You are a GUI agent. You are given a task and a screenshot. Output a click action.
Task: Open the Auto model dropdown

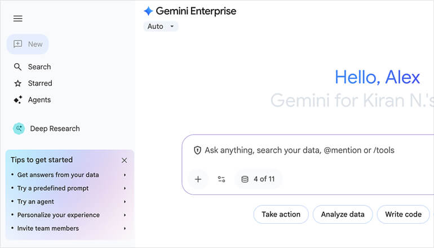click(x=161, y=26)
